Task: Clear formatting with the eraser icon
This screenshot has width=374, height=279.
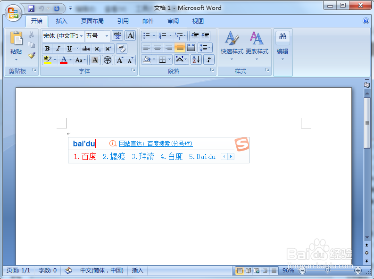Action: click(122, 49)
